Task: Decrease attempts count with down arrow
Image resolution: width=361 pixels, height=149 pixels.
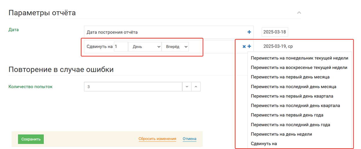Action: [187, 87]
